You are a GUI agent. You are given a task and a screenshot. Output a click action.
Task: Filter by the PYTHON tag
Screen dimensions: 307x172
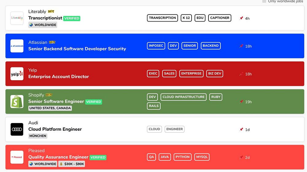pos(182,157)
